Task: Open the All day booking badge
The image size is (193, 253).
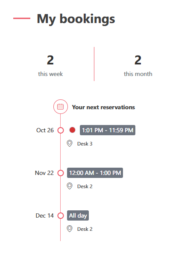Action: (x=78, y=215)
